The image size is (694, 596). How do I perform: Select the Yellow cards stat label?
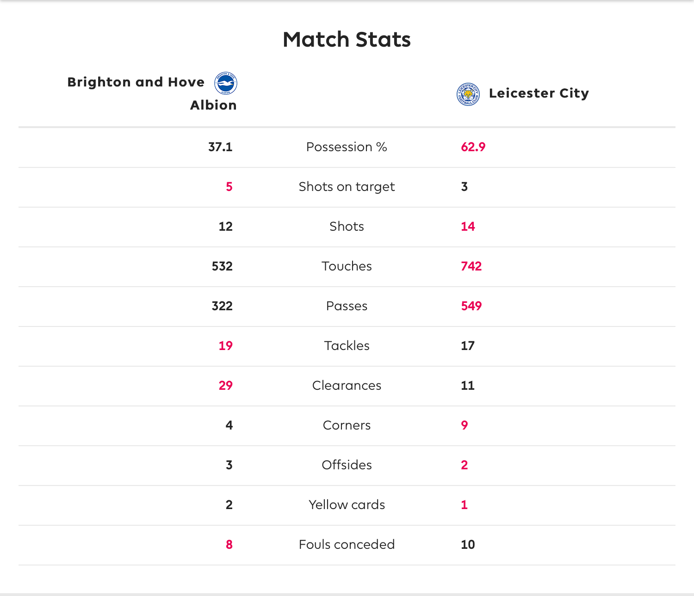click(347, 505)
